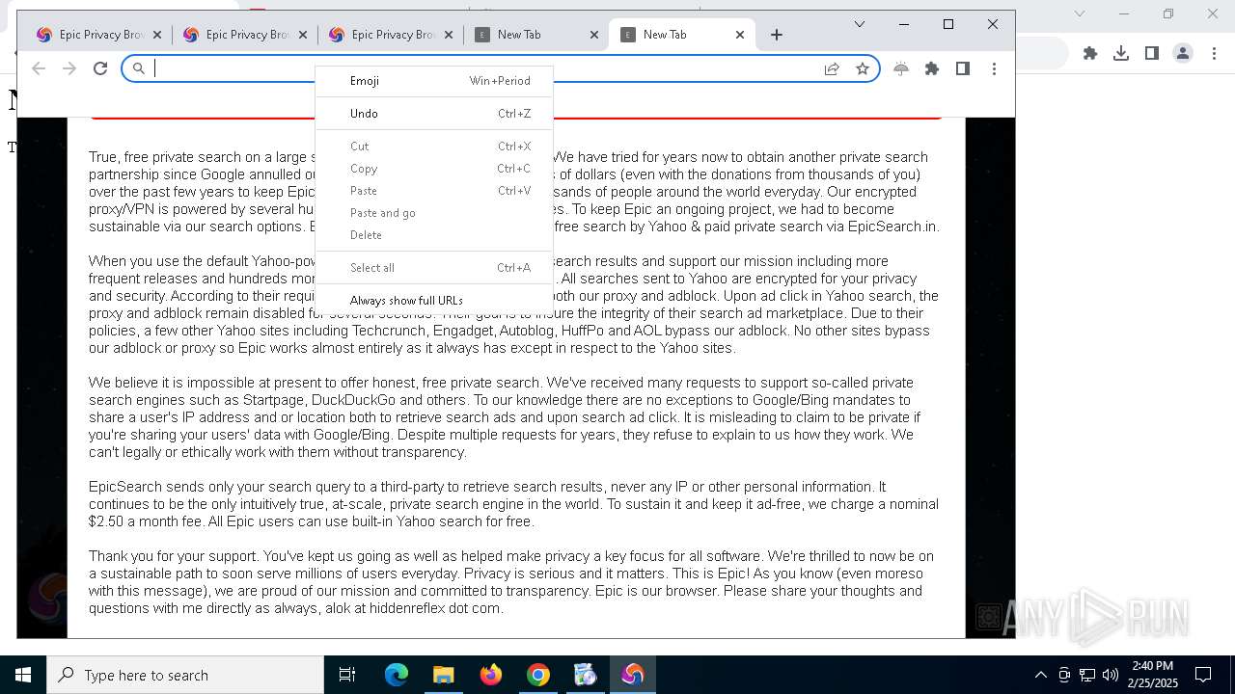The width and height of the screenshot is (1235, 694).
Task: Toggle side panel in background Chrome window
Action: coord(1152,53)
